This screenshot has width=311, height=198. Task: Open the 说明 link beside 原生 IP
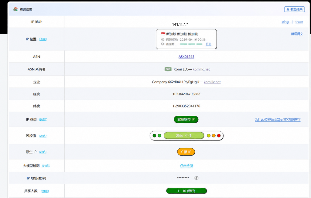[x=43, y=152]
